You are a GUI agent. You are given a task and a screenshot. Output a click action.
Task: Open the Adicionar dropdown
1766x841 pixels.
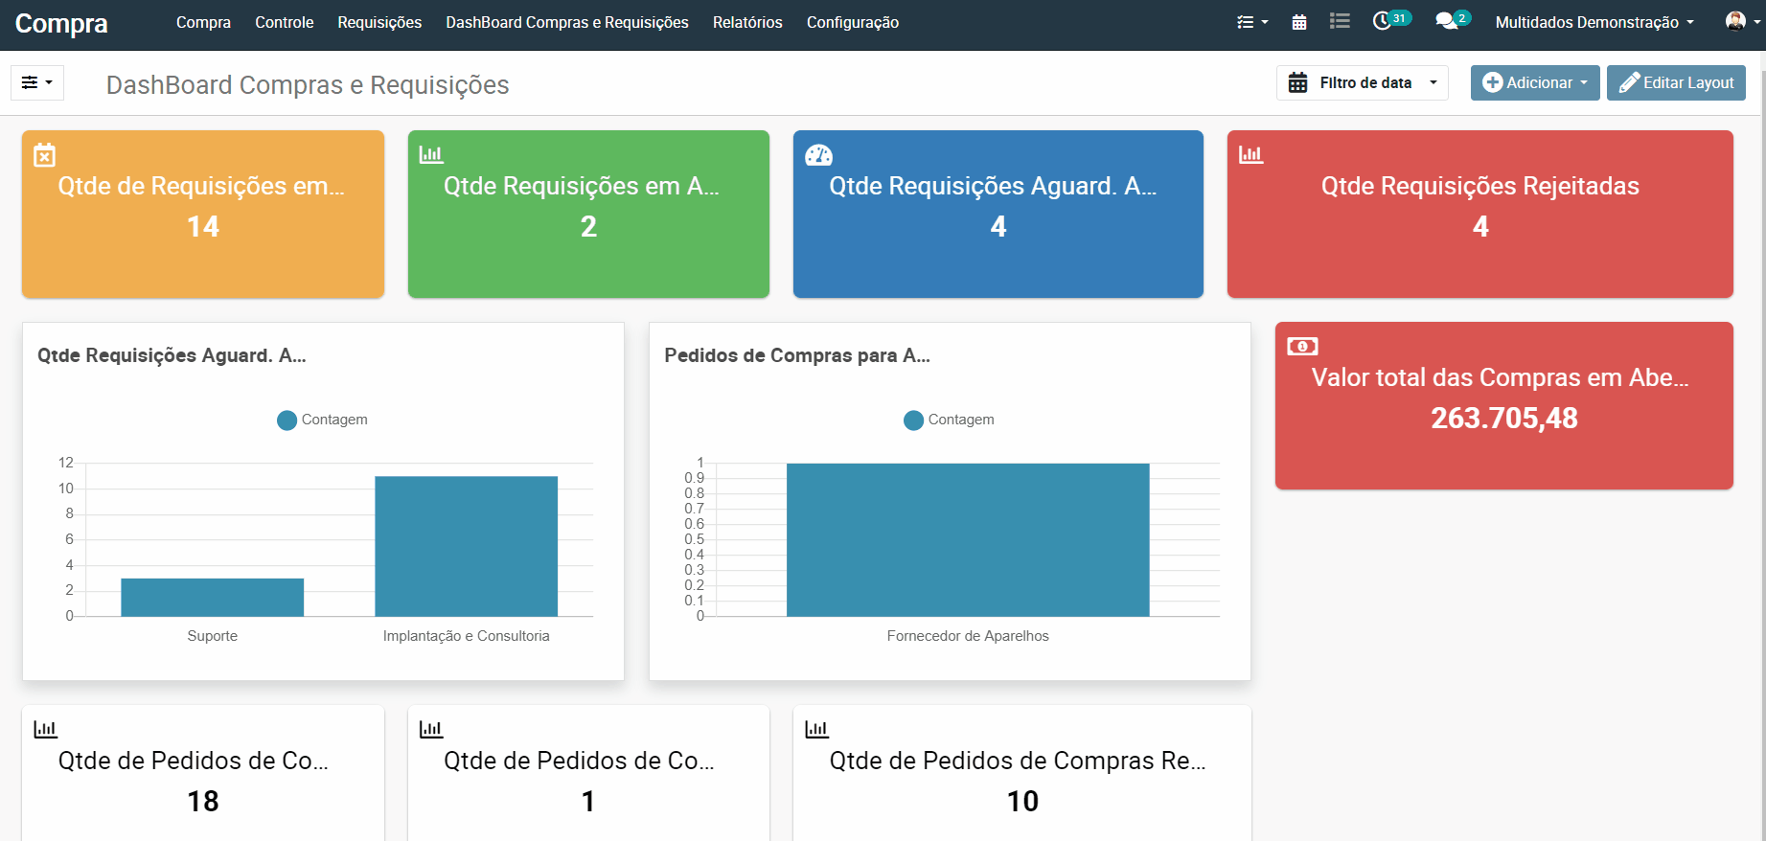point(1534,83)
